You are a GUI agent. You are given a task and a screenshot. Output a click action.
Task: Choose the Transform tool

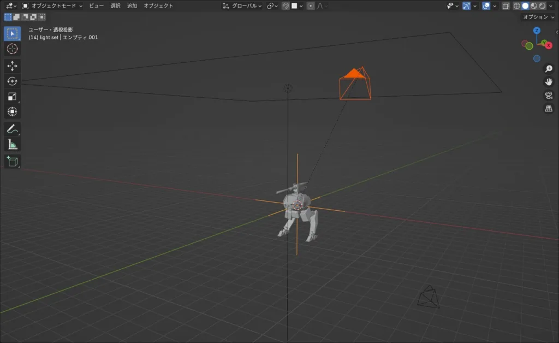point(12,112)
